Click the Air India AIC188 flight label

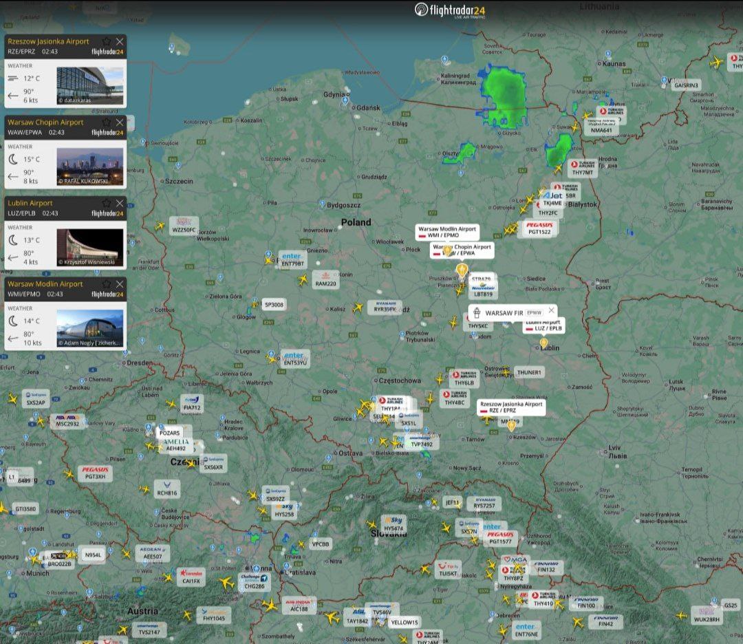(299, 605)
